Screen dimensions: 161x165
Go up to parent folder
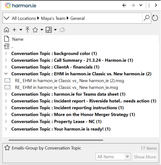pyautogui.click(x=7, y=47)
